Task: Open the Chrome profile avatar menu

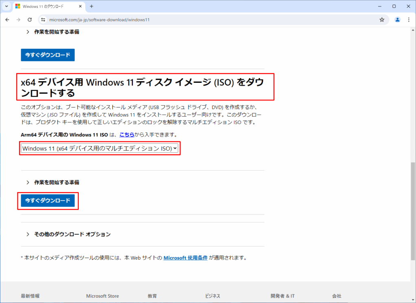Action: point(397,19)
